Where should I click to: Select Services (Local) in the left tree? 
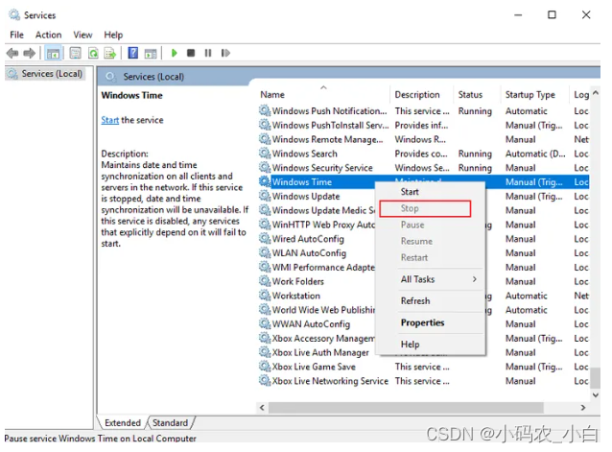51,74
